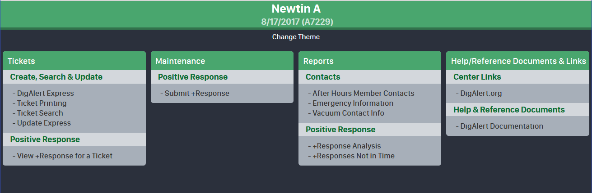Click the Maintenance panel header

tap(180, 61)
